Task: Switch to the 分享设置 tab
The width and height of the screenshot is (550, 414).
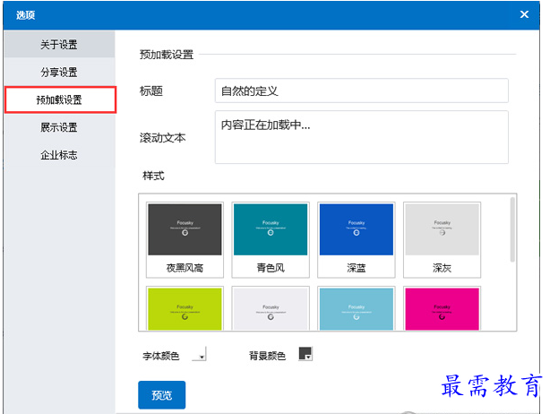Action: (59, 72)
